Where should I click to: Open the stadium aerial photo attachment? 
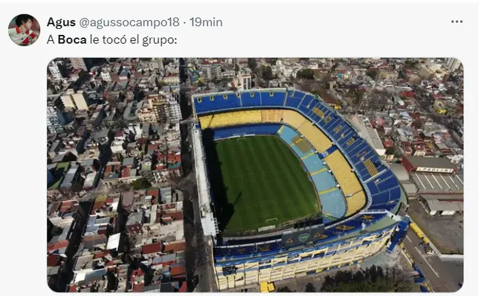coord(255,175)
